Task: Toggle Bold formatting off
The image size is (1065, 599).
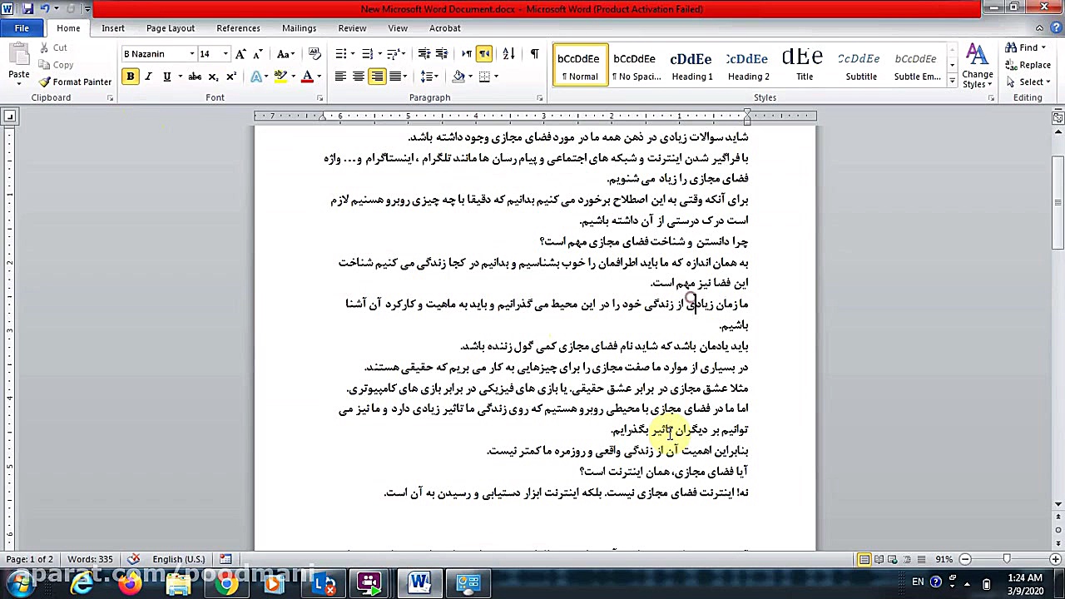Action: 130,76
